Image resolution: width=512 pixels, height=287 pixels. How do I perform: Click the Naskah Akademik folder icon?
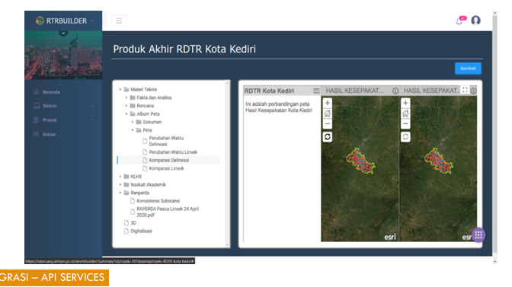click(126, 184)
